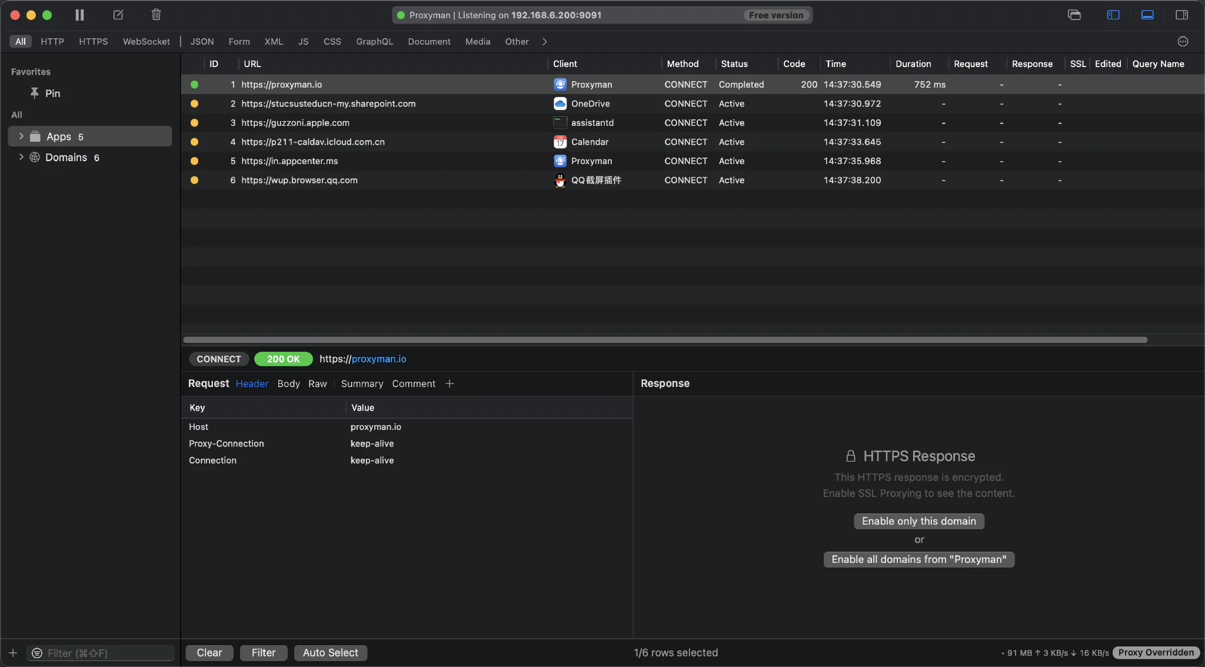The image size is (1205, 667).
Task: Expand the Domains tree group
Action: (x=21, y=157)
